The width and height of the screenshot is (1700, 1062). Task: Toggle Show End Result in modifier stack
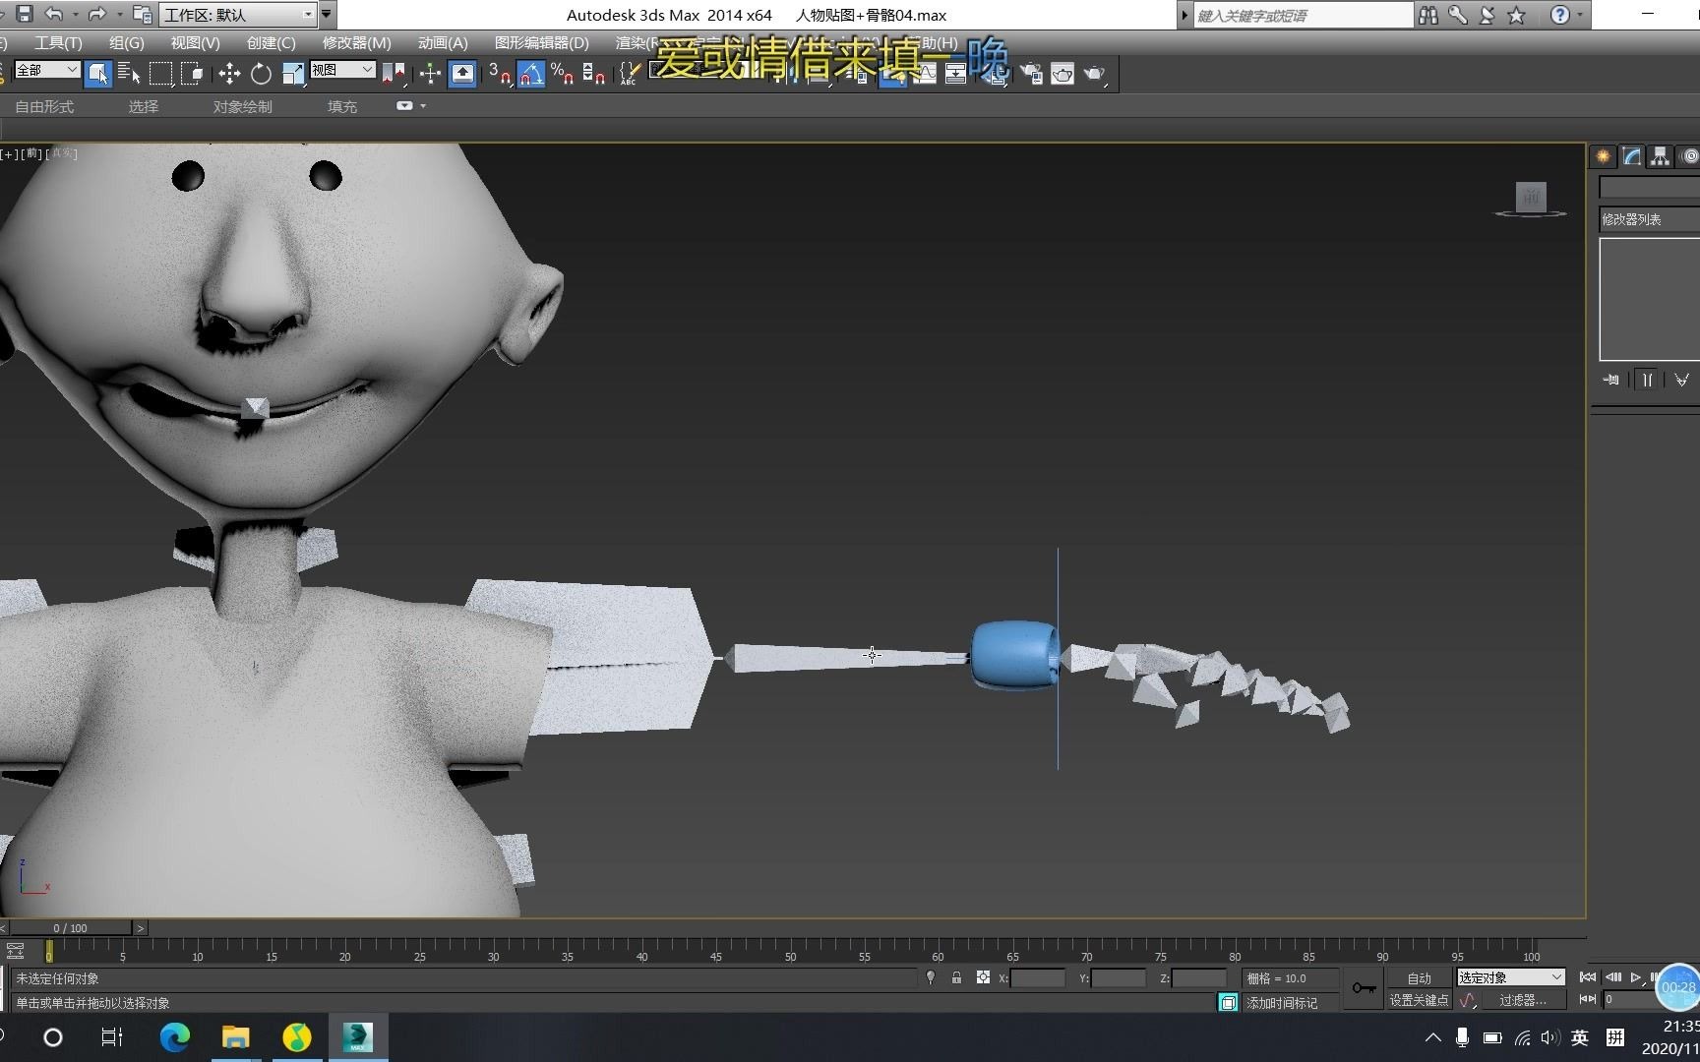click(x=1647, y=380)
